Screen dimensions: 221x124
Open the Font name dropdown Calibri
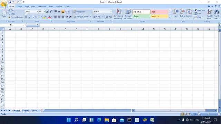pos(38,12)
